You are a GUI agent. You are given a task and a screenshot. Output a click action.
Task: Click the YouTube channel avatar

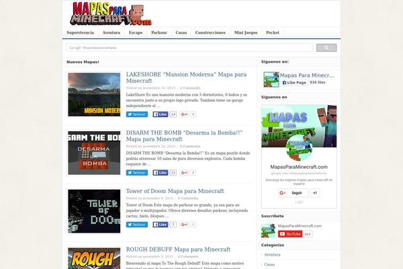pyautogui.click(x=268, y=231)
